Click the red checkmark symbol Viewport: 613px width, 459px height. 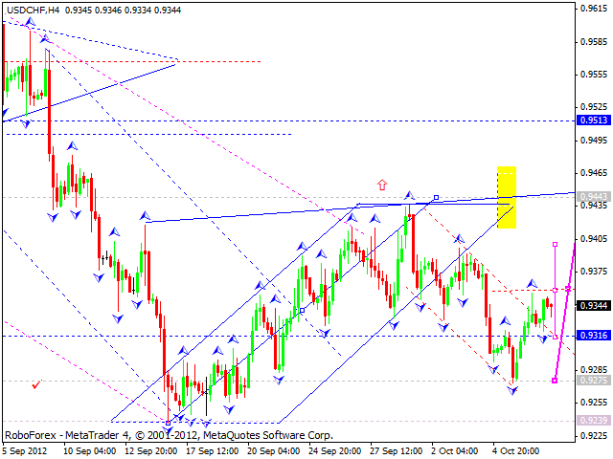(35, 384)
